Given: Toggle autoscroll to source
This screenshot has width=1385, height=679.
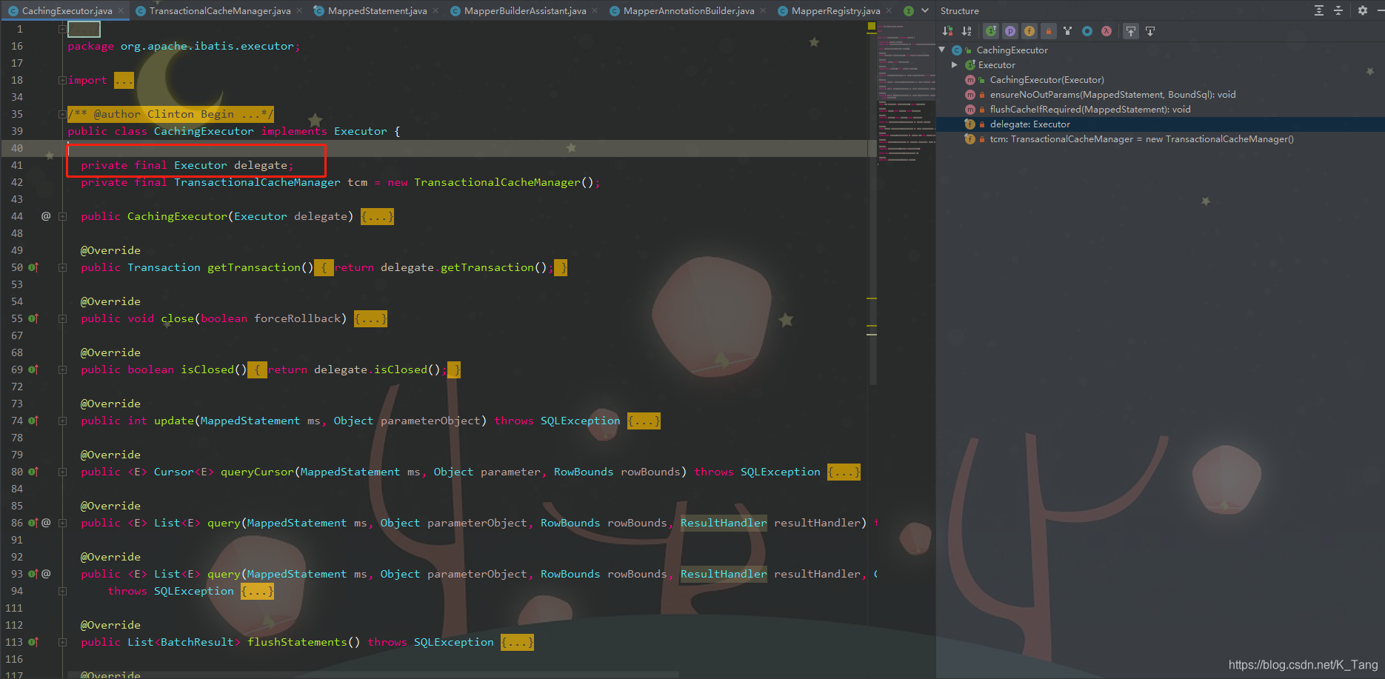Looking at the screenshot, I should (x=1131, y=31).
